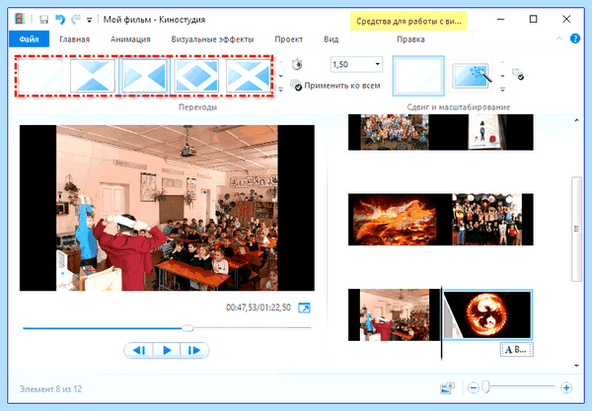Advance to the next frame
The width and height of the screenshot is (592, 411).
(x=194, y=350)
